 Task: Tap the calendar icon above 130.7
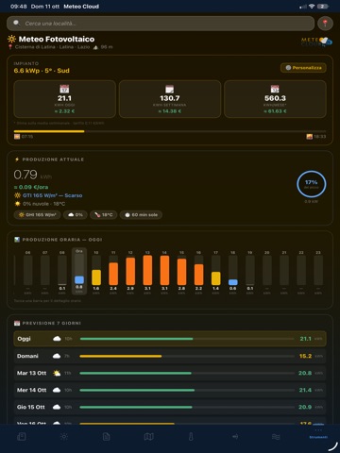click(x=170, y=89)
